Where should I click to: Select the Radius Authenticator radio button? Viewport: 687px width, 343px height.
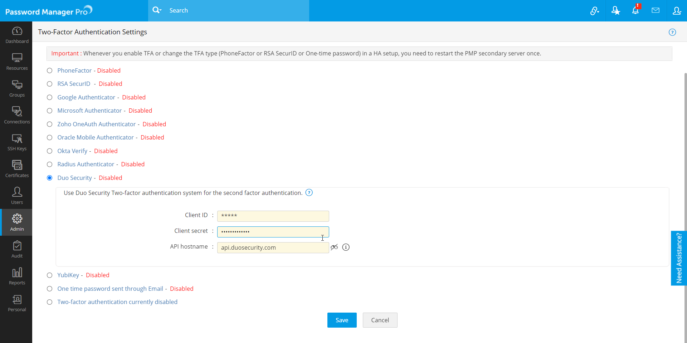(x=50, y=165)
